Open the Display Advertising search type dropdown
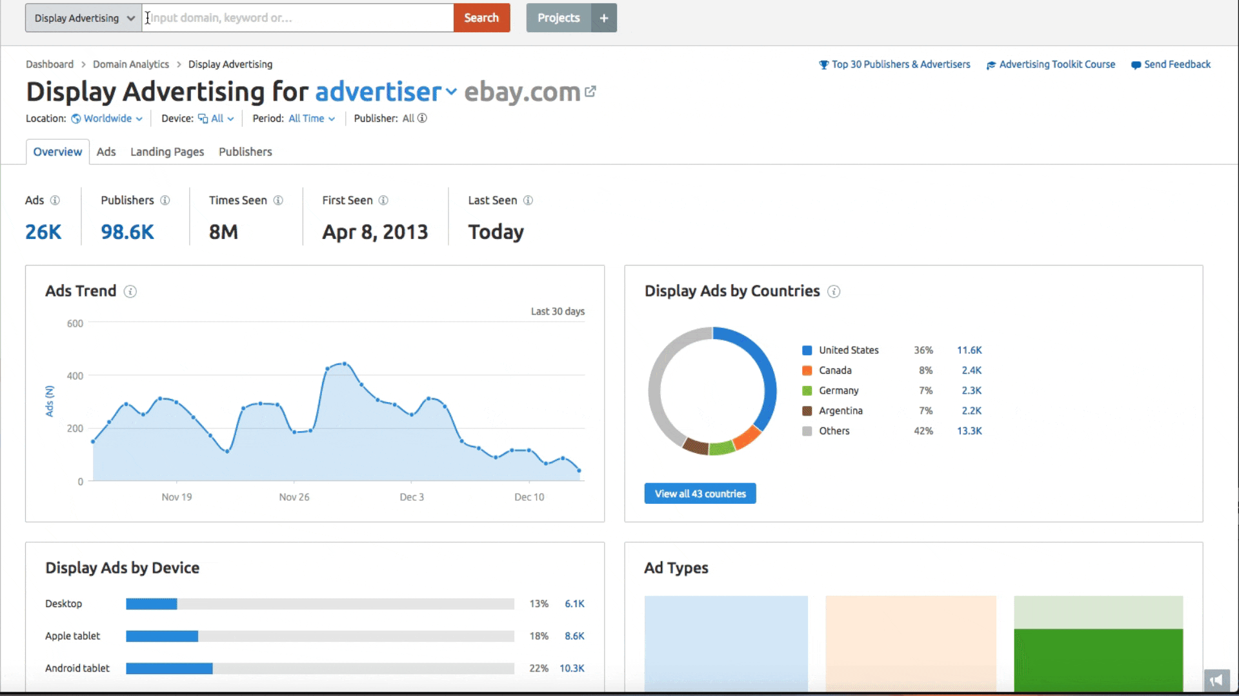The width and height of the screenshot is (1239, 696). click(x=83, y=18)
